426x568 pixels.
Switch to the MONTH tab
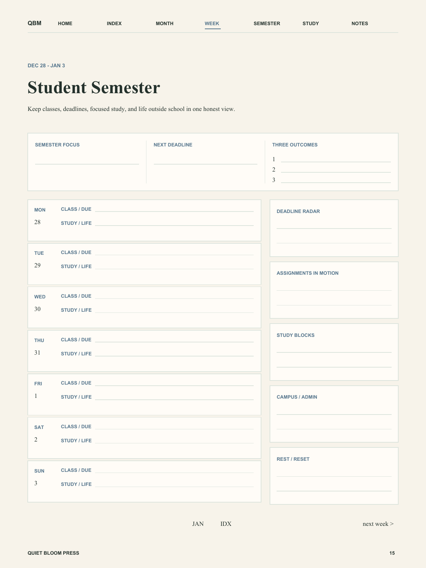pos(165,23)
